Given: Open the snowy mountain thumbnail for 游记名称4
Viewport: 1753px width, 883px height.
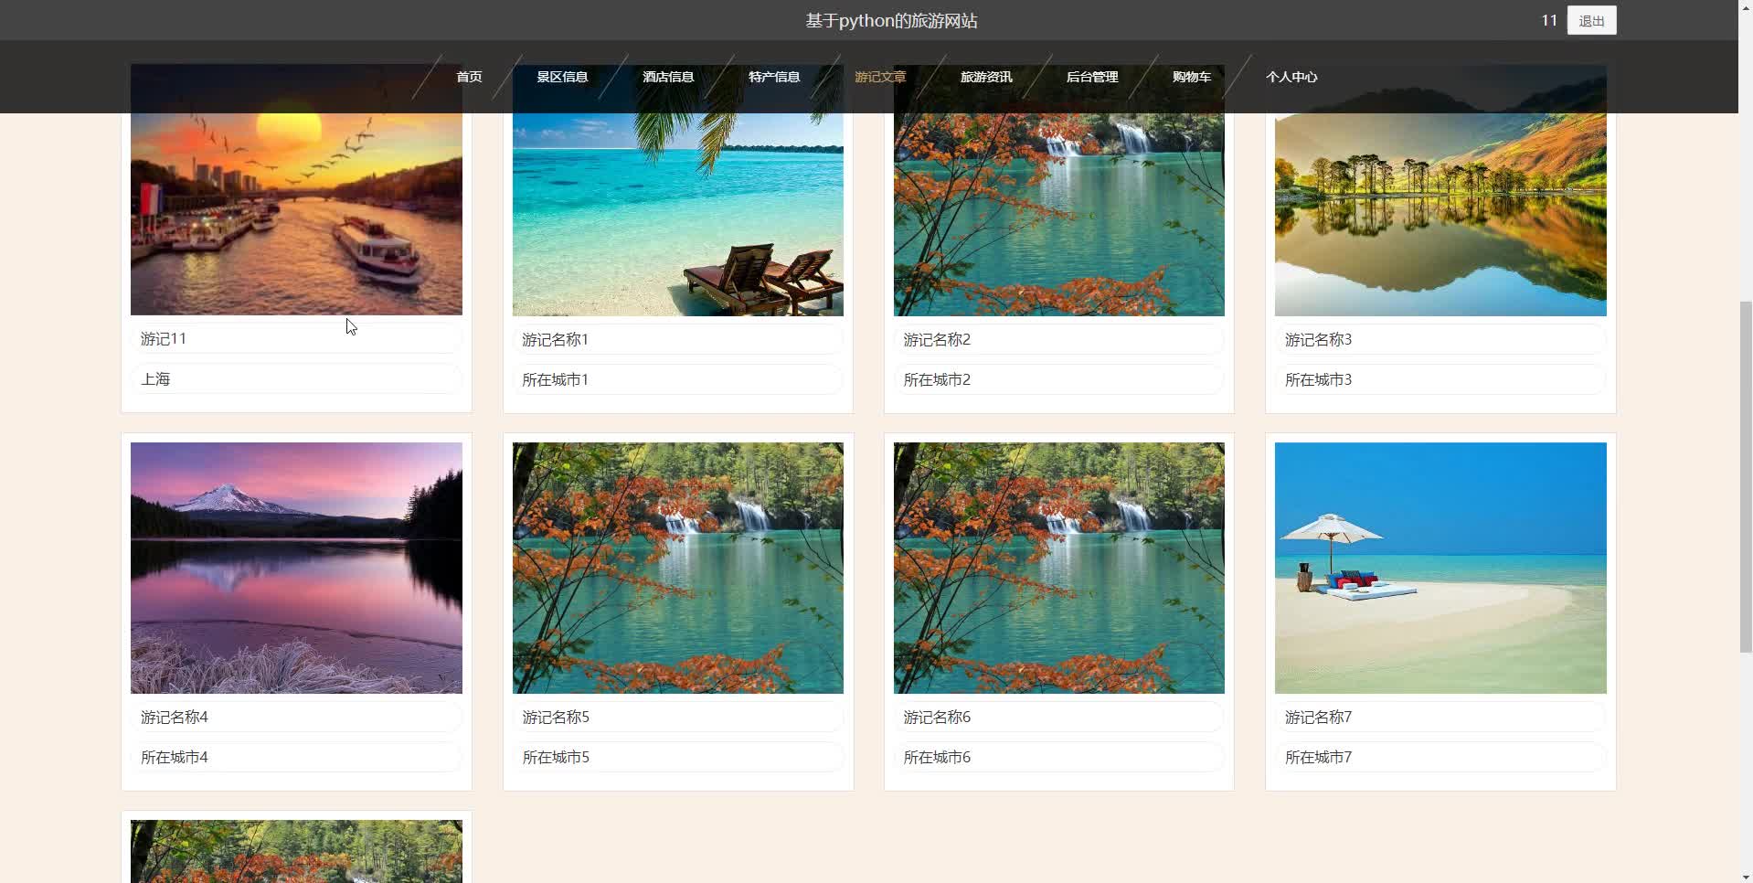Looking at the screenshot, I should tap(296, 568).
